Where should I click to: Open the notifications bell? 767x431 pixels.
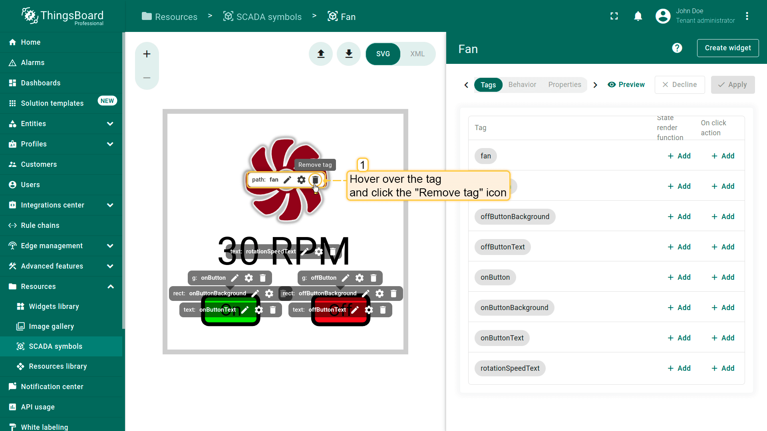coord(638,16)
